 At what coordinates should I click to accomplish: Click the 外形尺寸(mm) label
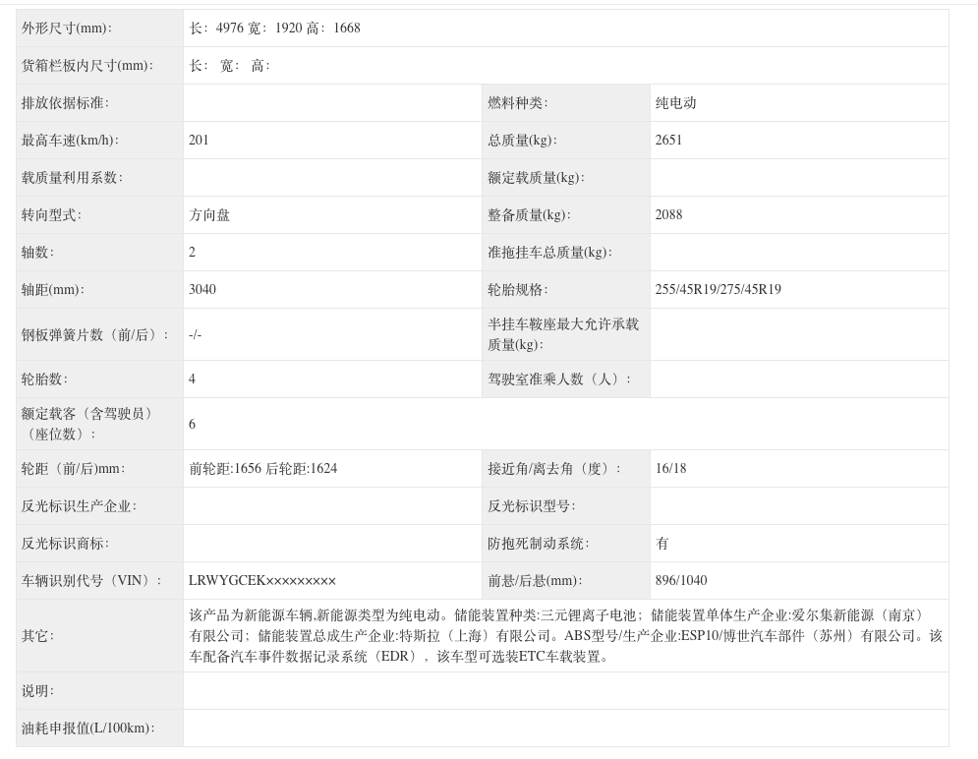66,29
